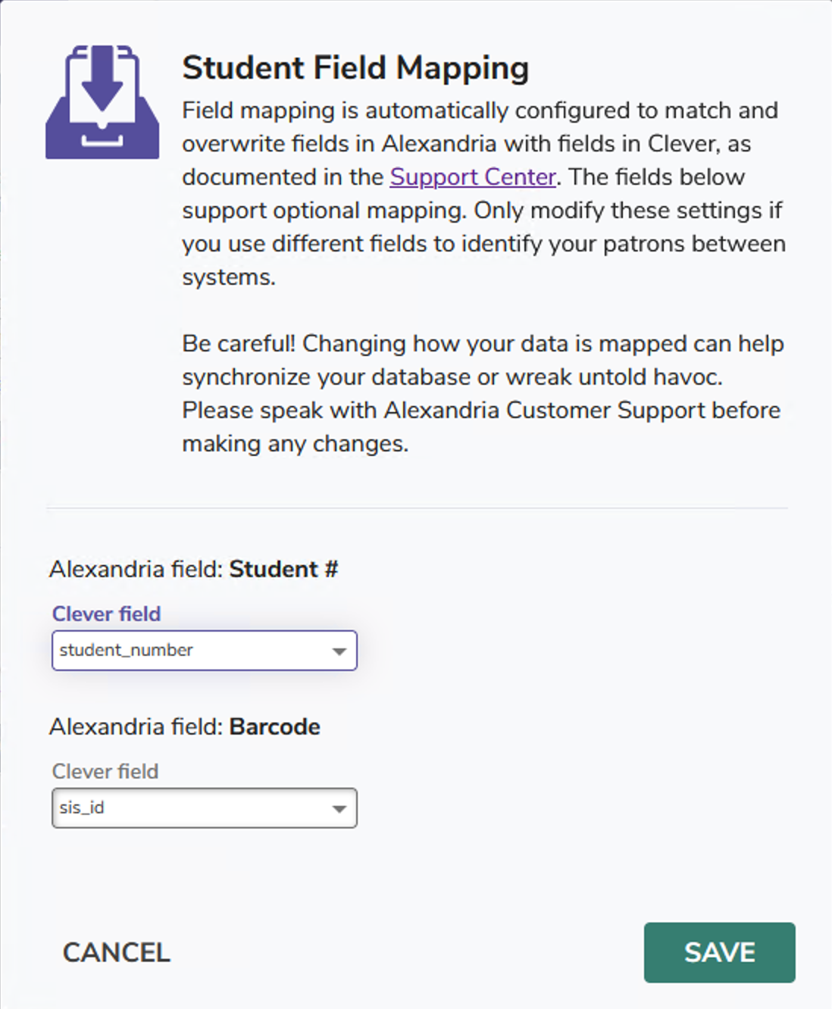This screenshot has height=1009, width=832.
Task: Click the arrow beside student_number
Action: [339, 651]
